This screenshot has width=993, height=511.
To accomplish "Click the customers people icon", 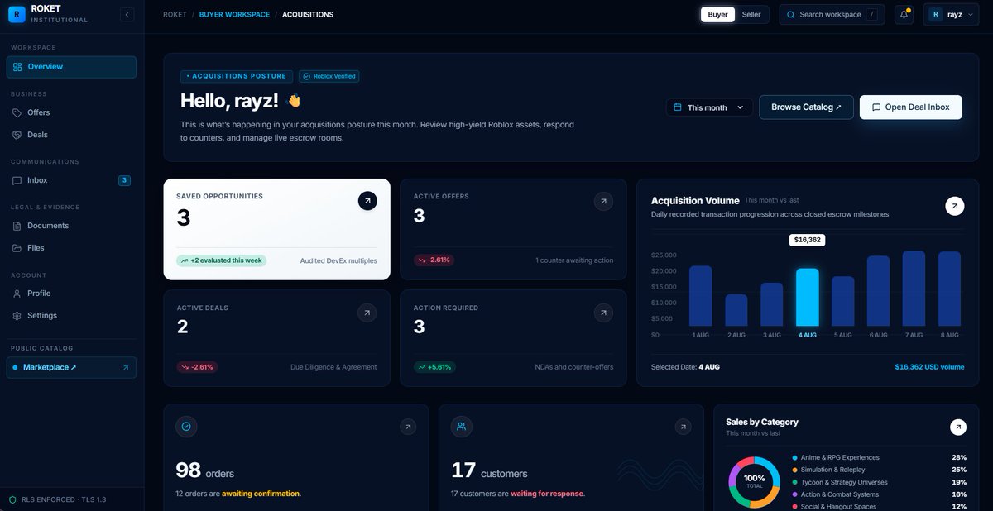I will 462,427.
